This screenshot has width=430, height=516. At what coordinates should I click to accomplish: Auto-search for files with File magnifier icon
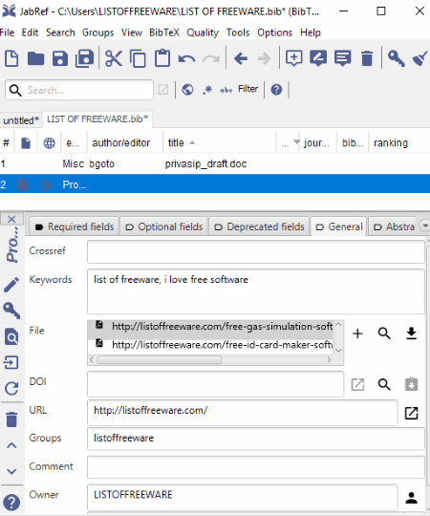pos(384,333)
